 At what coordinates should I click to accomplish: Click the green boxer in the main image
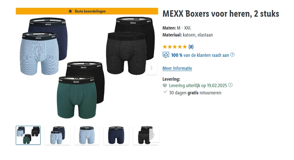(76, 98)
